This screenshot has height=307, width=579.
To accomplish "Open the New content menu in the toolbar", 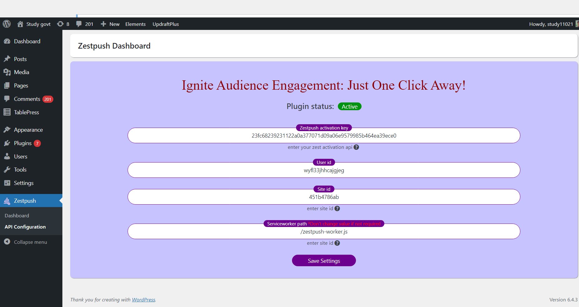I will 110,24.
